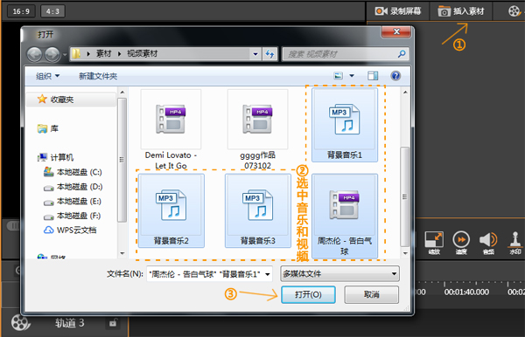Toggle the lock on 轨道 3 track
The height and width of the screenshot is (337, 525).
click(x=113, y=323)
